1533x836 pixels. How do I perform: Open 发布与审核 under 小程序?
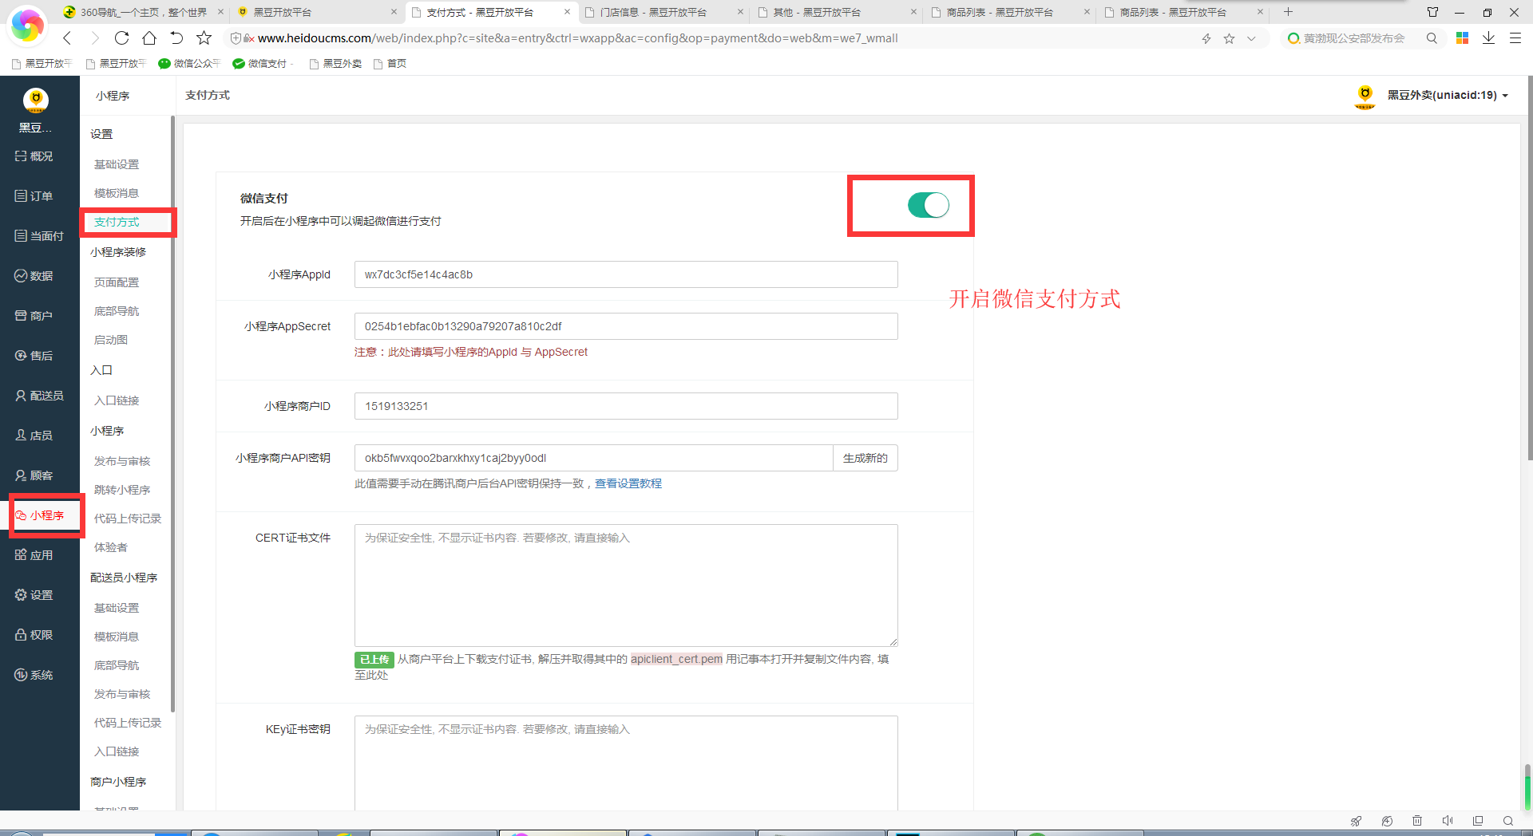(x=122, y=461)
